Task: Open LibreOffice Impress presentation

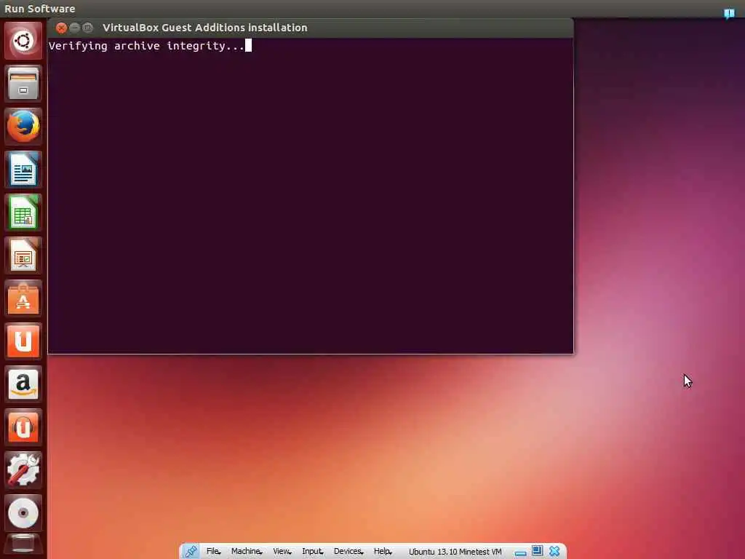Action: pos(23,255)
